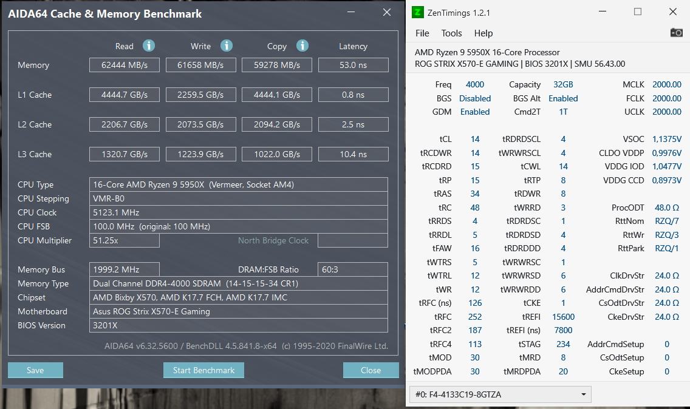Image resolution: width=690 pixels, height=409 pixels.
Task: Select the RttWr value RZQ/3
Action: tap(667, 235)
